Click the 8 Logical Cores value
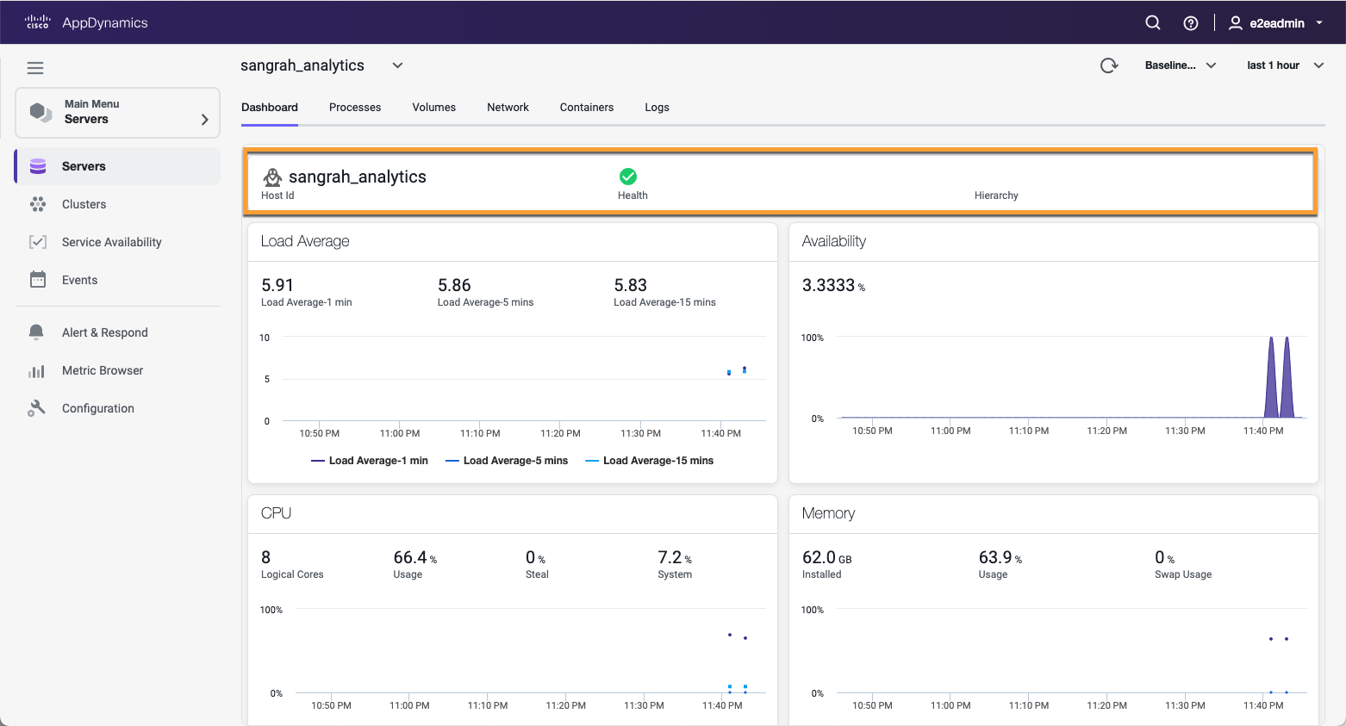 click(x=266, y=557)
